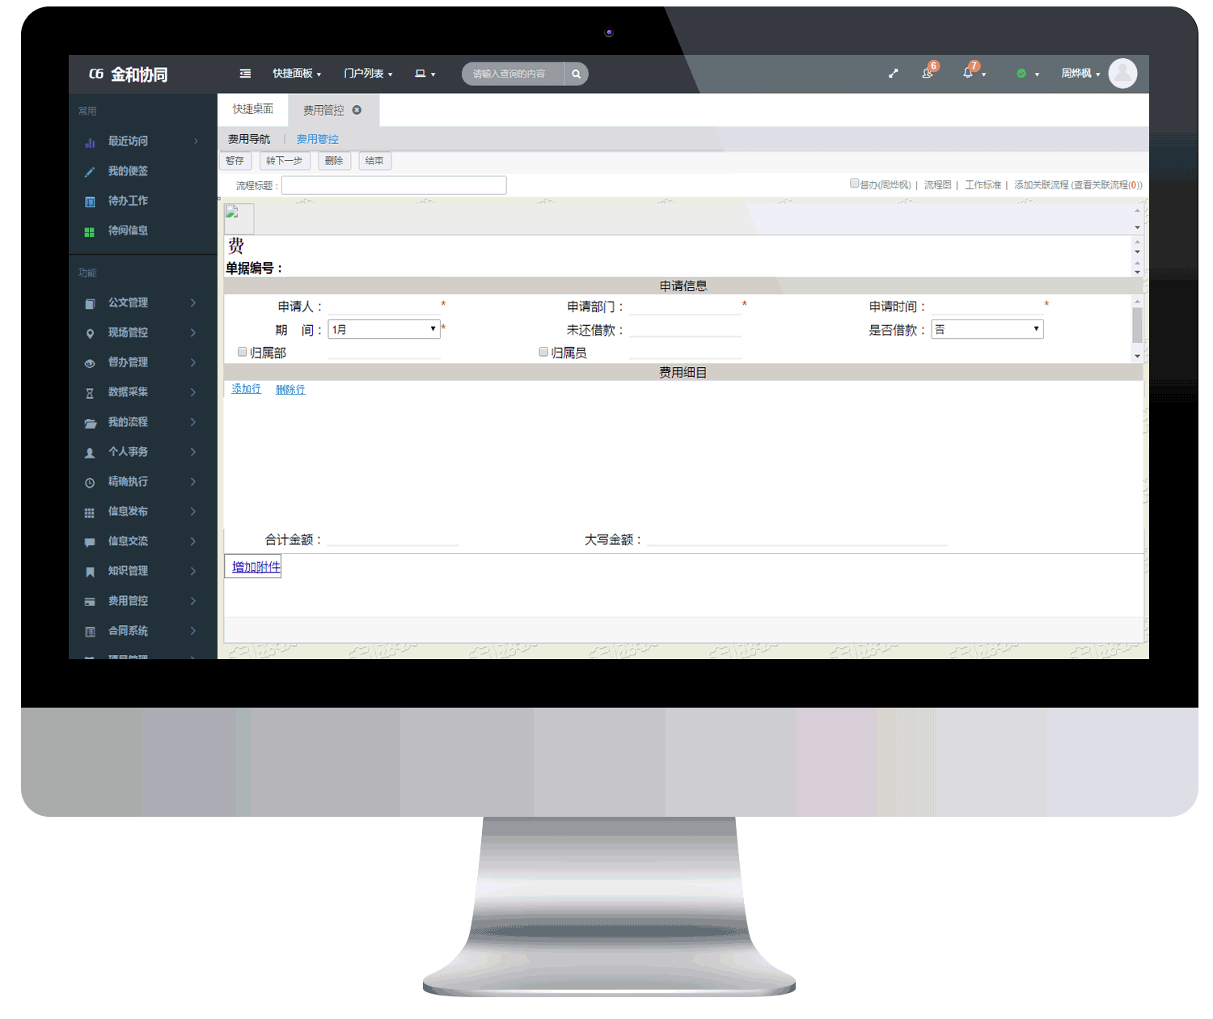Image resolution: width=1213 pixels, height=1019 pixels.
Task: Open the 费用管控 blue sub-tab
Action: point(318,139)
